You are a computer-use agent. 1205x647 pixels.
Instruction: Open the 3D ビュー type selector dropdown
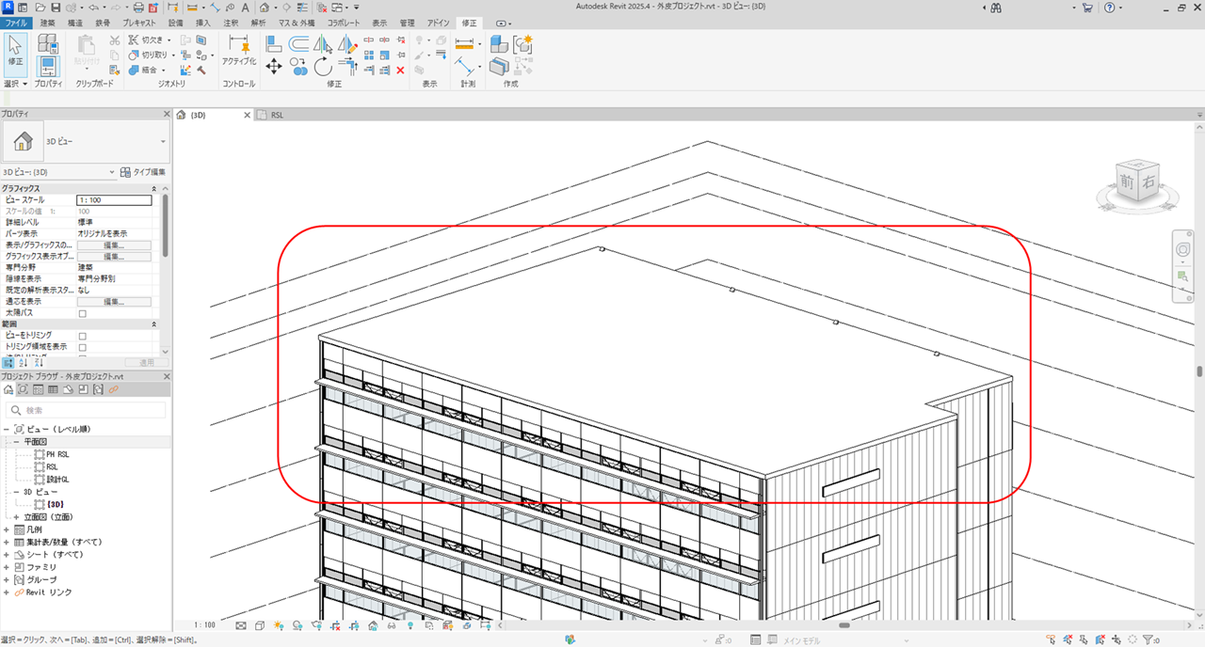[x=163, y=142]
